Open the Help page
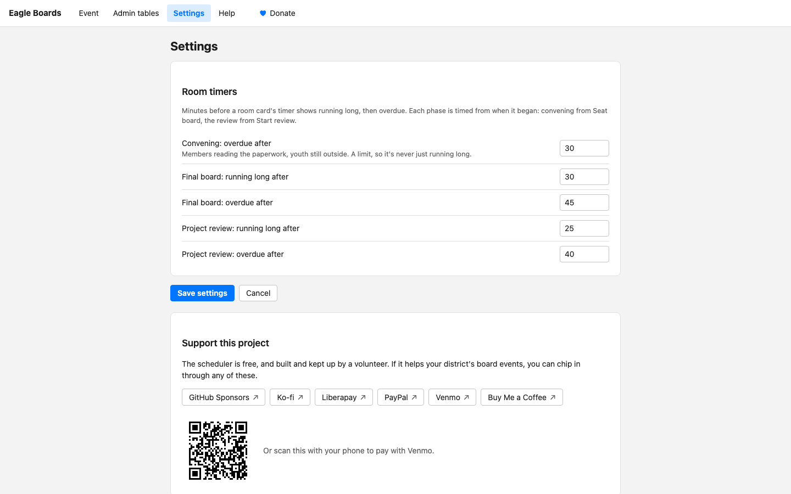791x494 pixels. point(227,13)
